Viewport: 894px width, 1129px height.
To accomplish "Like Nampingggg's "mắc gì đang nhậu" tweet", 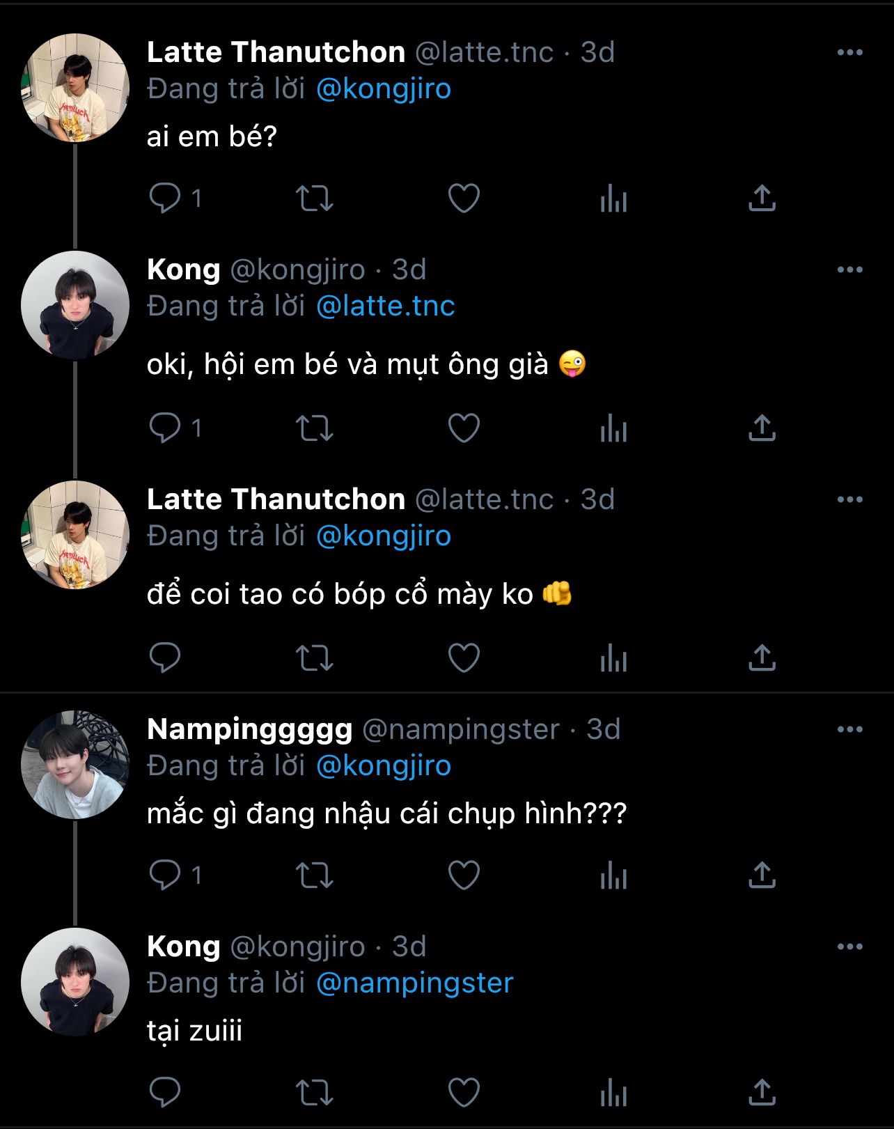I will click(464, 875).
